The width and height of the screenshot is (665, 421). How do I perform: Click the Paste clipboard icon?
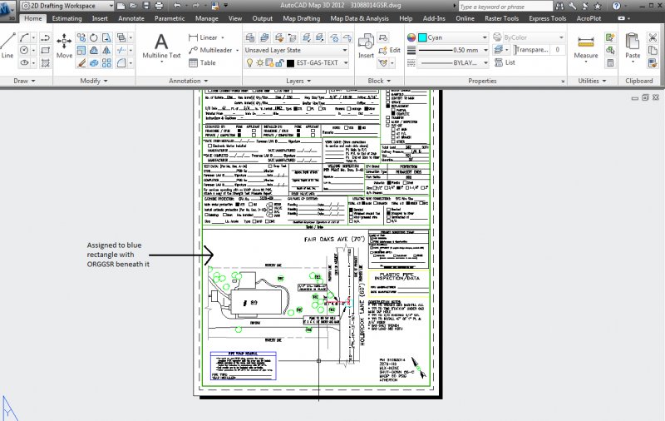[633, 47]
